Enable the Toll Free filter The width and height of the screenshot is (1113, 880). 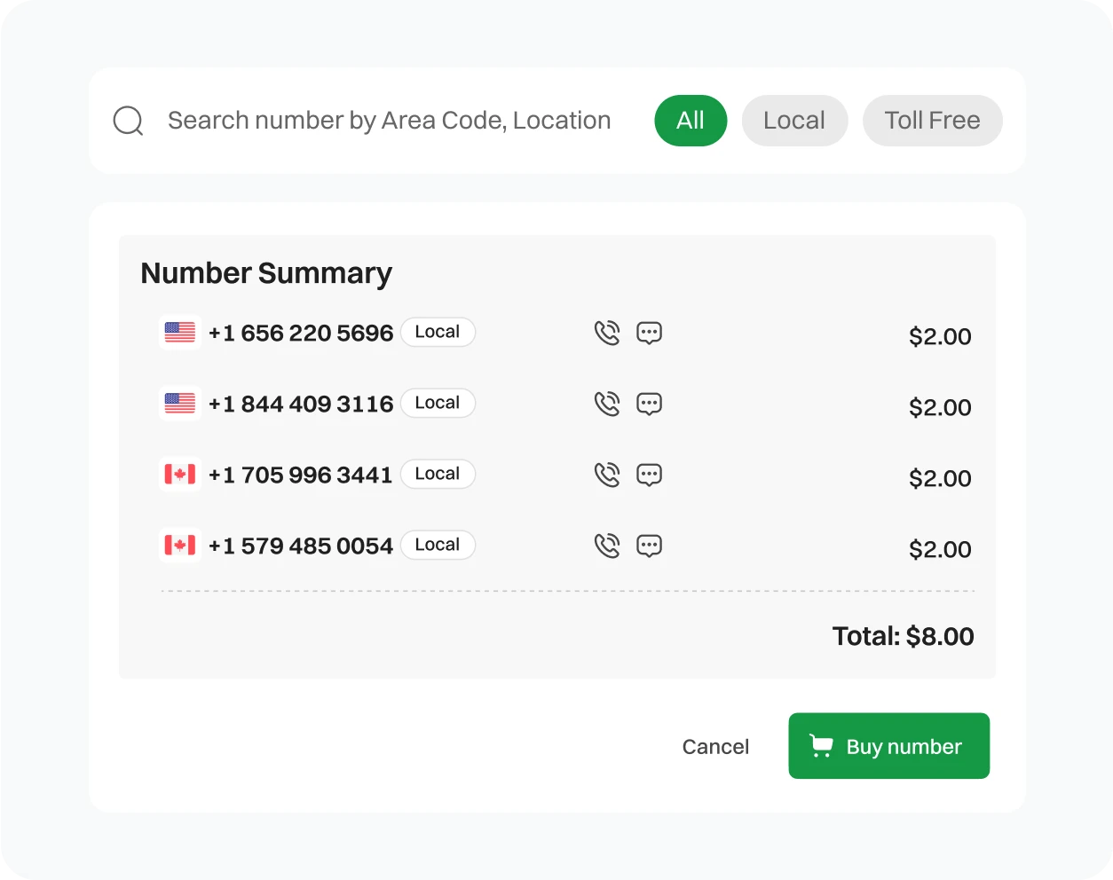[x=932, y=121]
